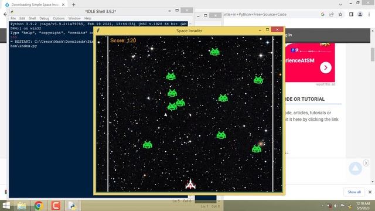This screenshot has height=211, width=375.
Task: Expand the Chrome tab search chevron
Action: (340, 4)
